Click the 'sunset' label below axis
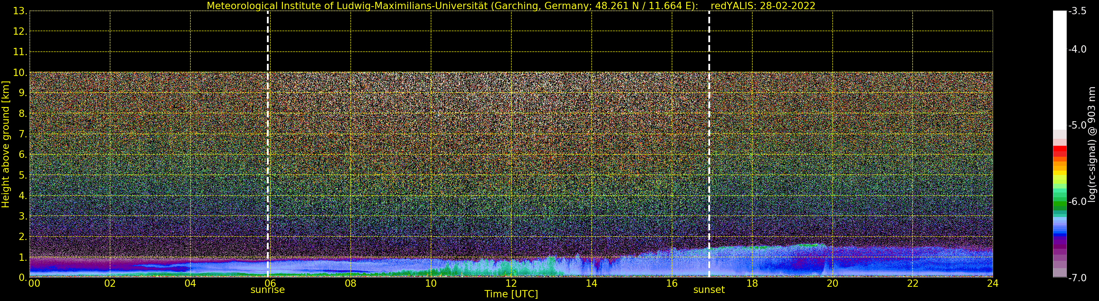Viewport: 1099px width, 301px height. pyautogui.click(x=709, y=290)
